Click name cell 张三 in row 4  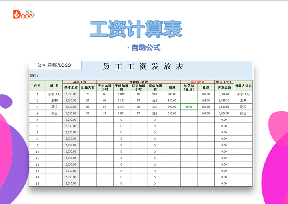point(54,113)
